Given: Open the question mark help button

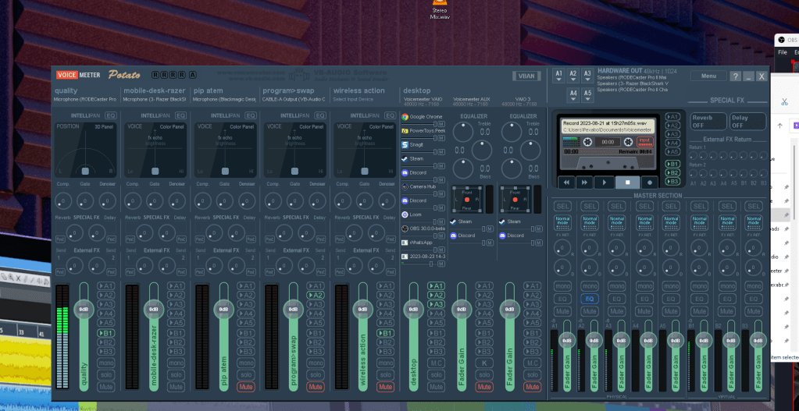Looking at the screenshot, I should (735, 76).
